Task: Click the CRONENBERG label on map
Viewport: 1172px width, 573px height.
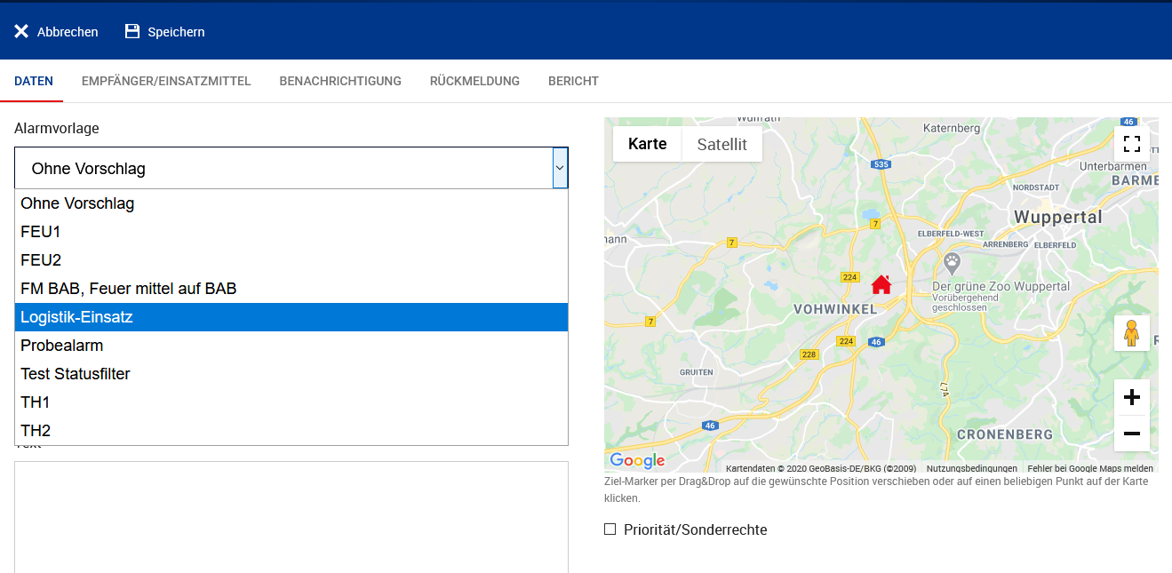Action: pos(1004,434)
